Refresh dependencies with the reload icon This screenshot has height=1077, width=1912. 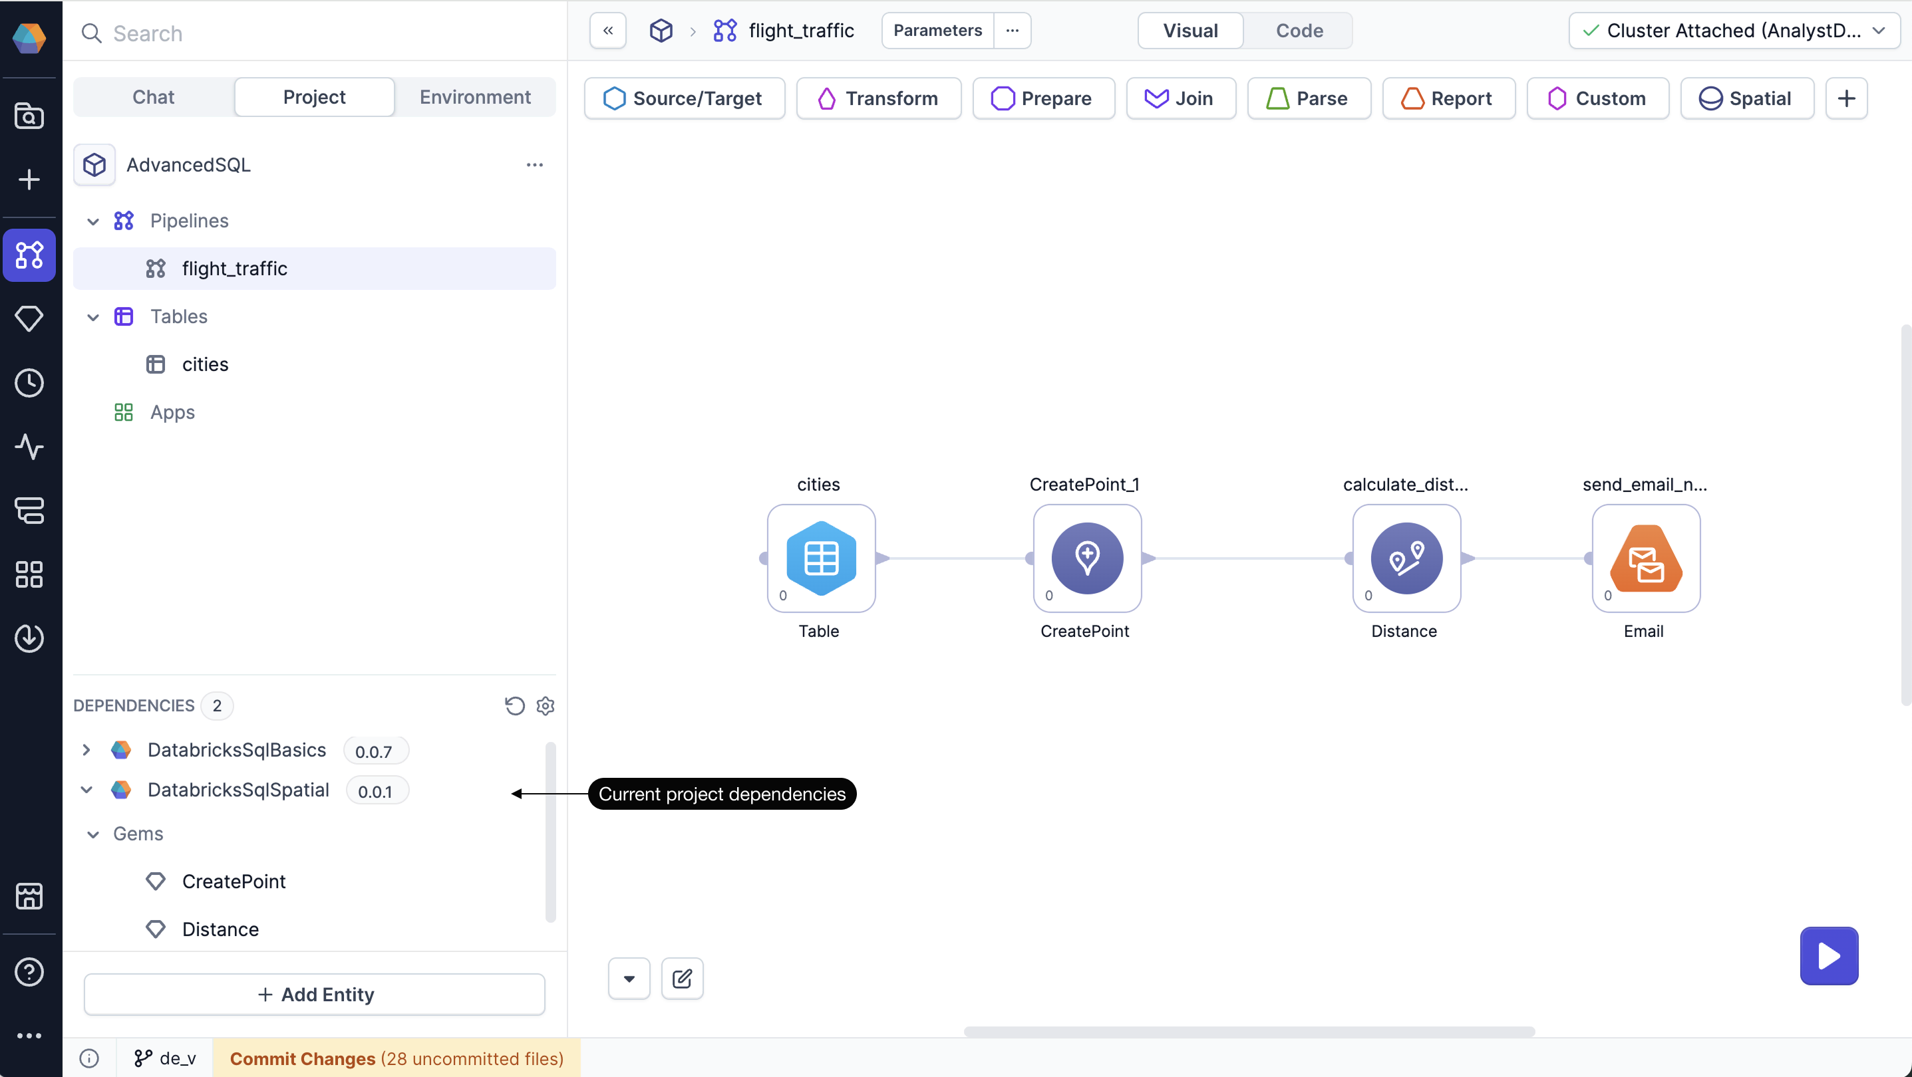click(514, 705)
